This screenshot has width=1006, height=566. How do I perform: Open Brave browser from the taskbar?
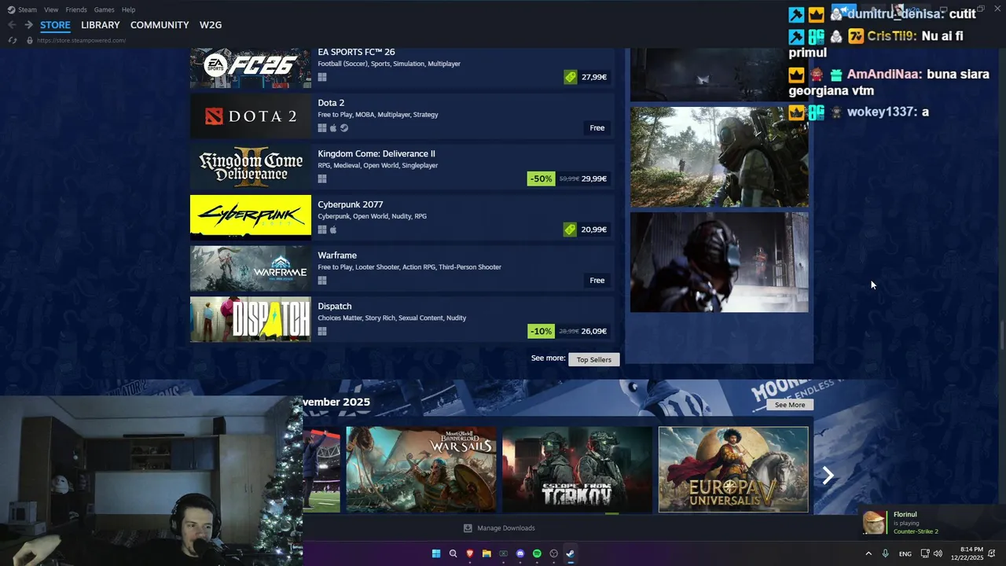click(470, 553)
